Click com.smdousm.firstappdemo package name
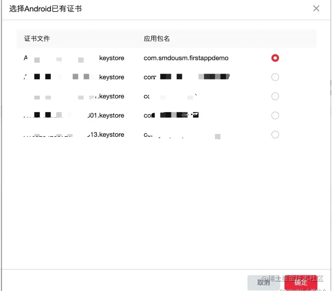This screenshot has height=291, width=332. [186, 58]
